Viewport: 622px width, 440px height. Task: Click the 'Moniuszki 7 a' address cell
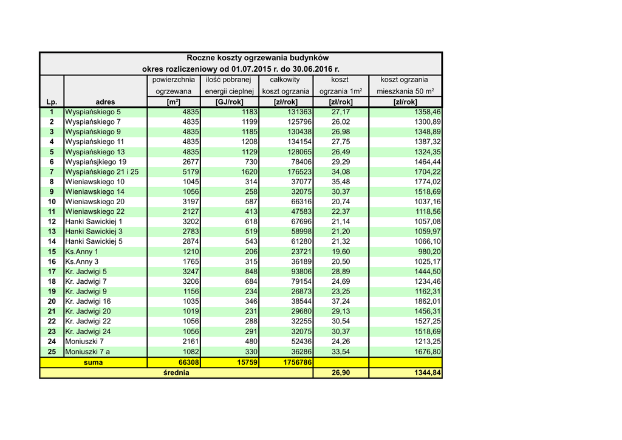click(89, 352)
